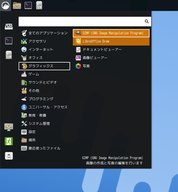Launch the 写真 application
This screenshot has width=178, height=192.
click(x=111, y=66)
